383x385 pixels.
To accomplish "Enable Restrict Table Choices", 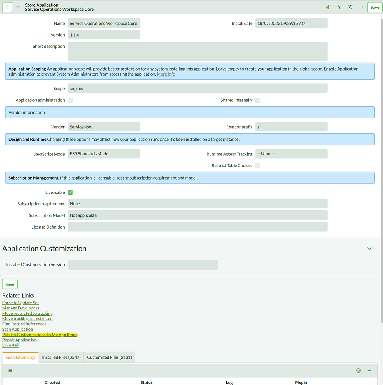I will tap(258, 165).
